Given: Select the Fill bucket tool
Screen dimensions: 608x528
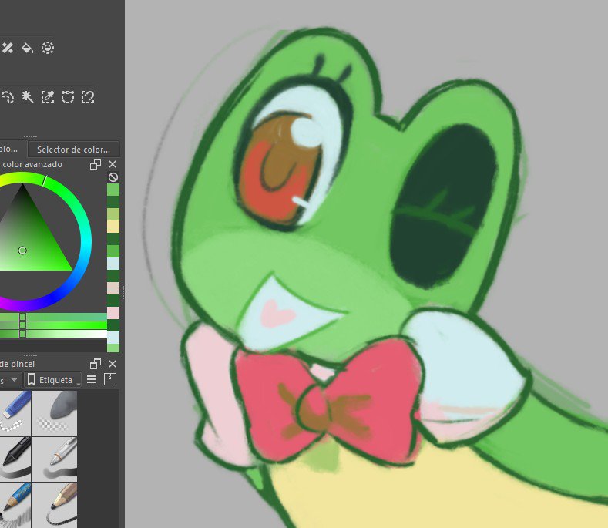Looking at the screenshot, I should click(27, 48).
